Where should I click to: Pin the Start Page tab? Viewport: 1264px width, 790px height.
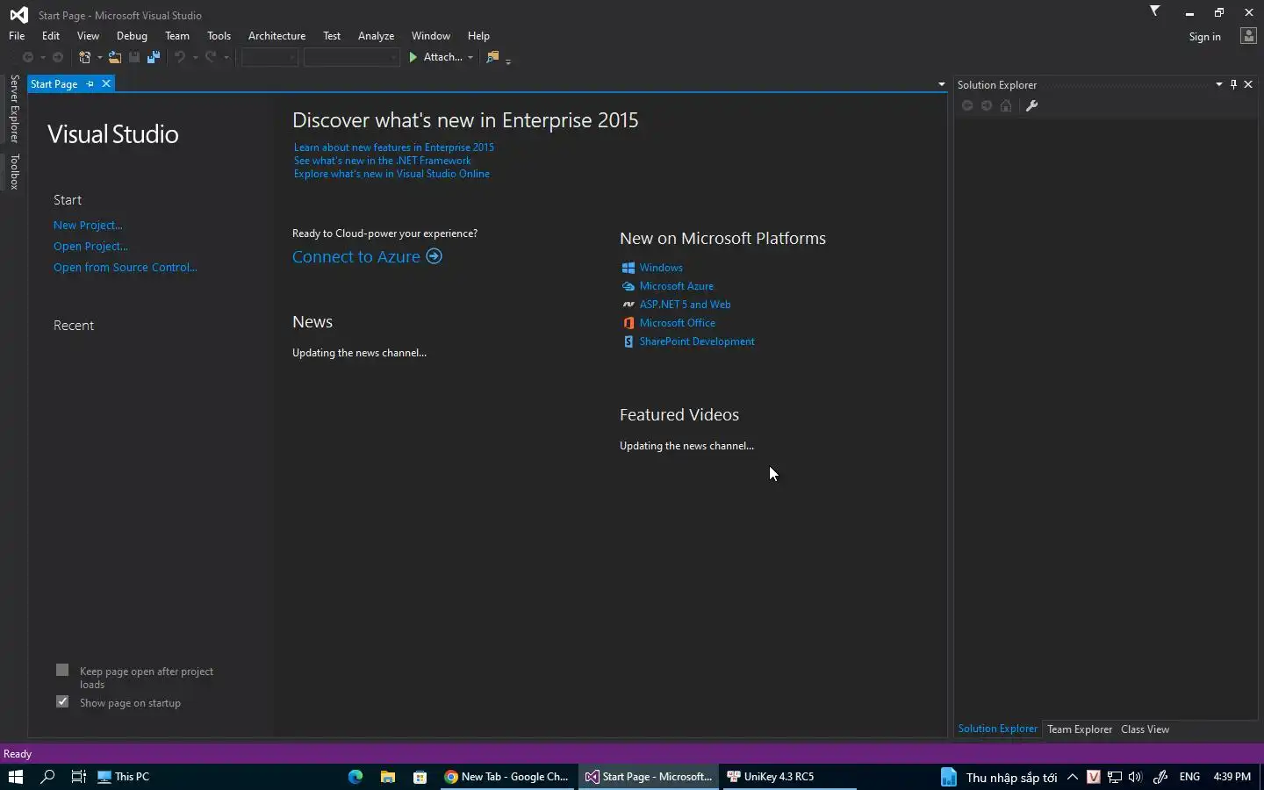(x=90, y=84)
